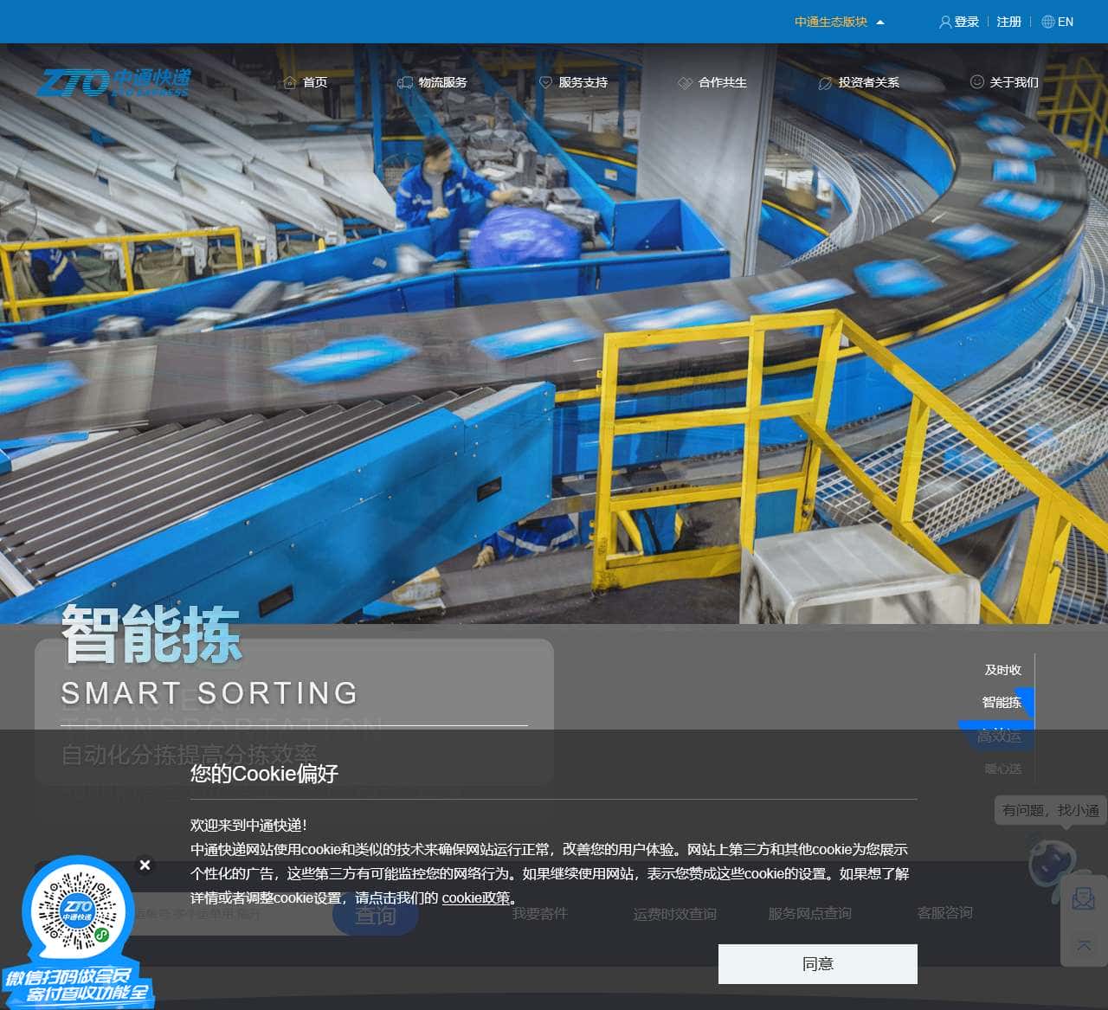This screenshot has height=1010, width=1108.
Task: Click the SMART SORTING heading text
Action: tap(209, 693)
